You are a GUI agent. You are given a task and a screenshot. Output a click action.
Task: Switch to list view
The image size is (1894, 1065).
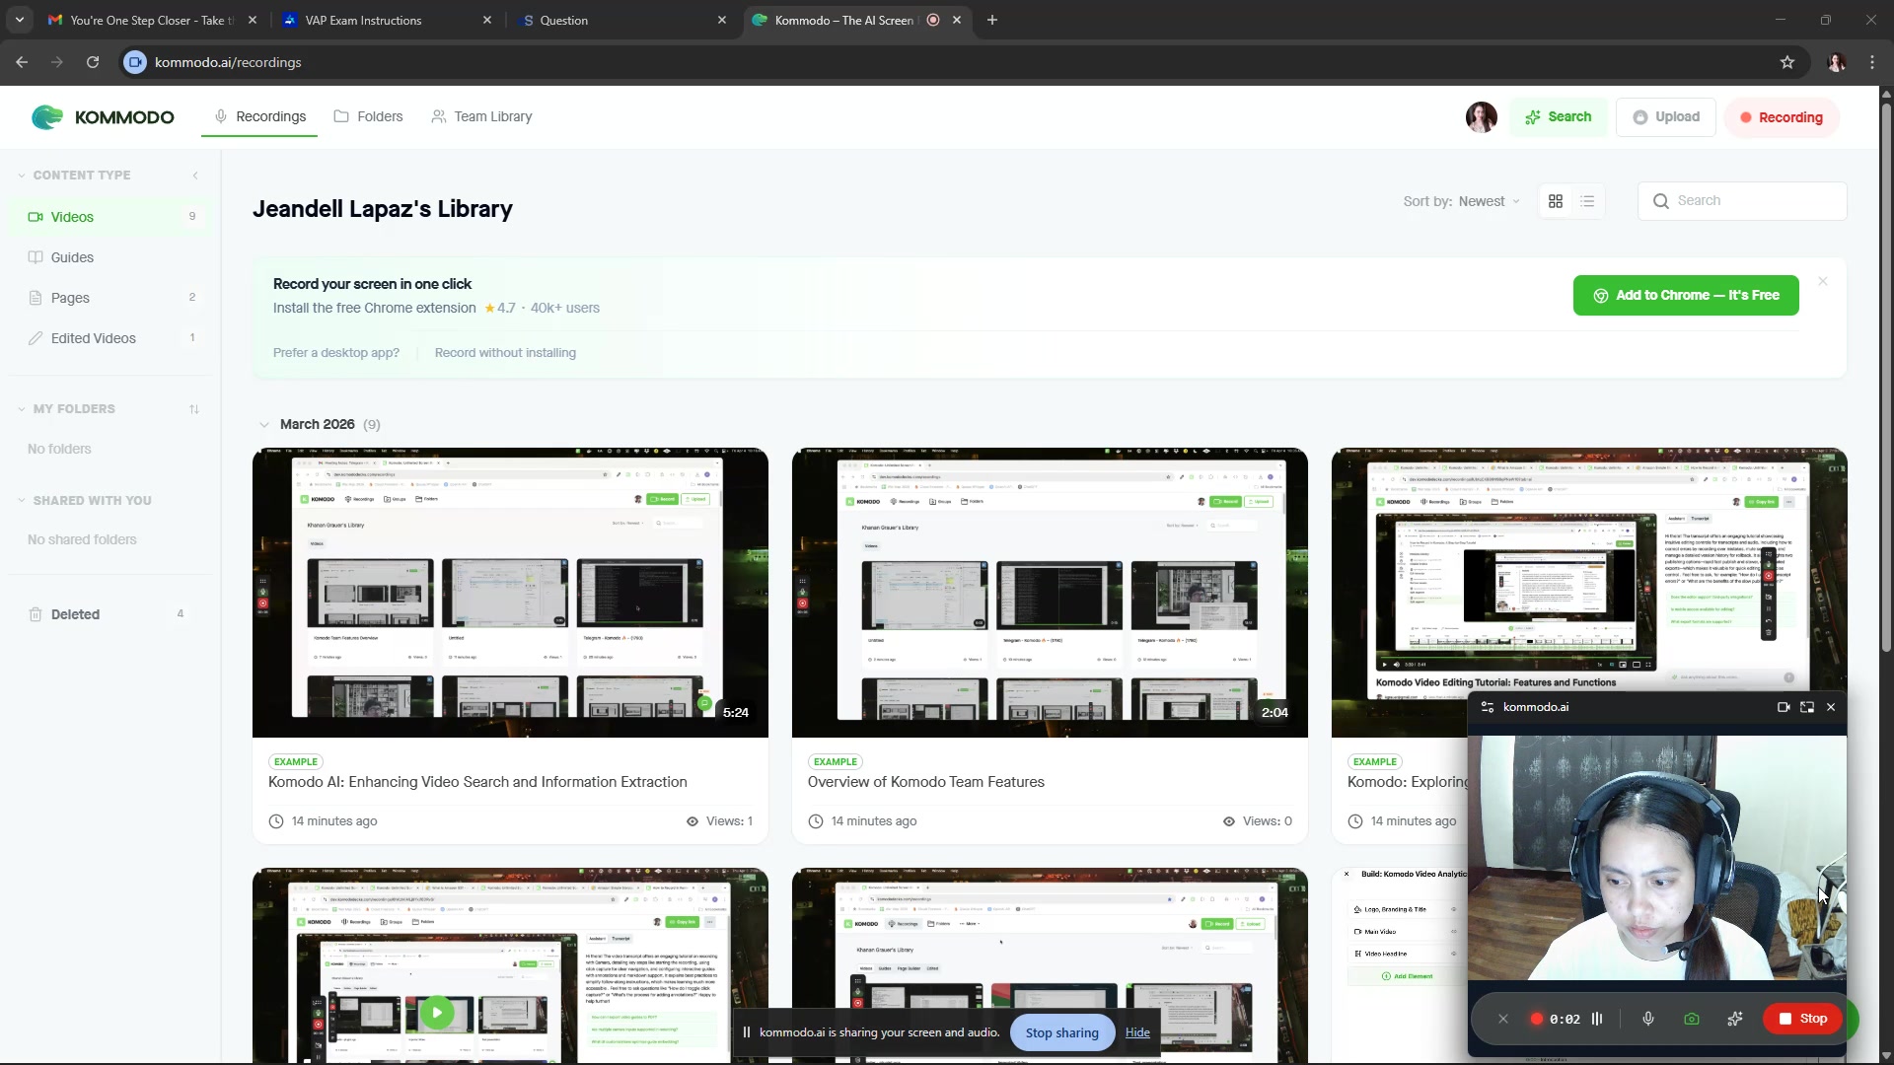pos(1587,201)
